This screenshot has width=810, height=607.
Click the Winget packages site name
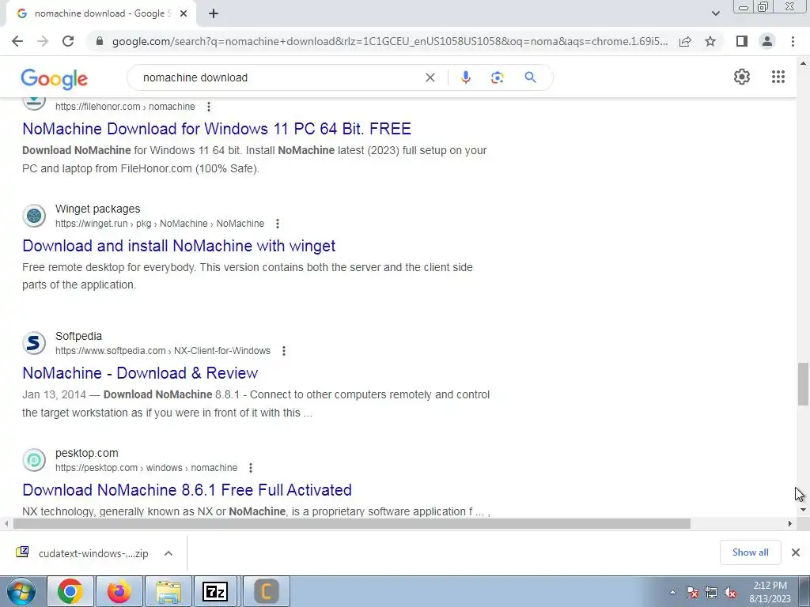click(97, 209)
